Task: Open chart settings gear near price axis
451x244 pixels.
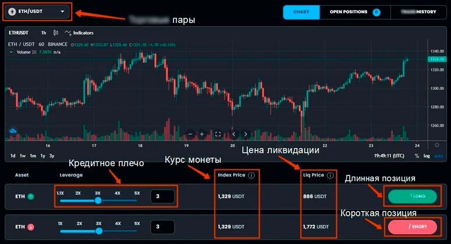Action: coord(437,145)
